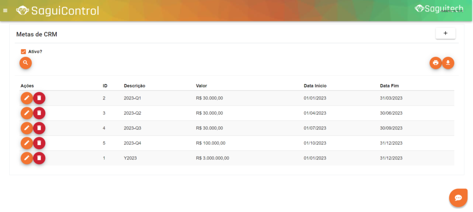The height and width of the screenshot is (212, 473).
Task: Add a new CRM goal with plus button
Action: tap(445, 33)
